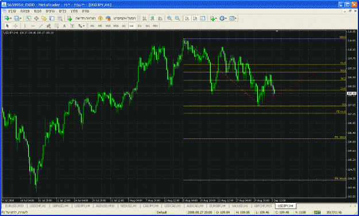This screenshot has width=359, height=216.
Task: Open the עזרה (Help) menu
Action: (x=86, y=11)
